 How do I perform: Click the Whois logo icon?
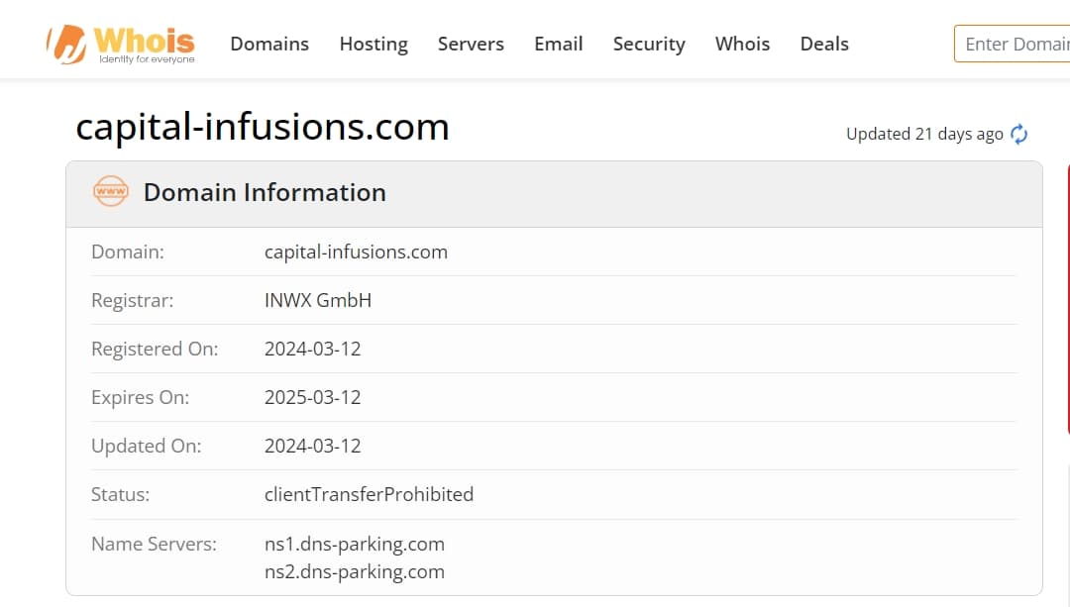click(121, 45)
